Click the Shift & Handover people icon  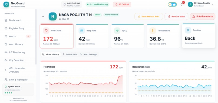coord(6,80)
